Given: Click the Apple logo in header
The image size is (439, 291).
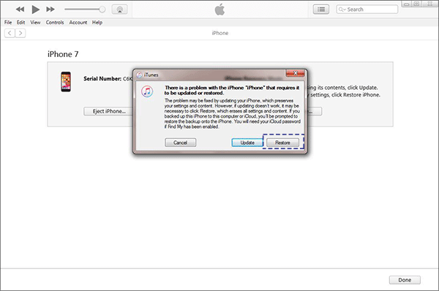Looking at the screenshot, I should [219, 10].
